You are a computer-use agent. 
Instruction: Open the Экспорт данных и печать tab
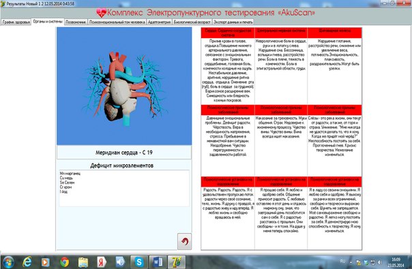[x=233, y=22]
